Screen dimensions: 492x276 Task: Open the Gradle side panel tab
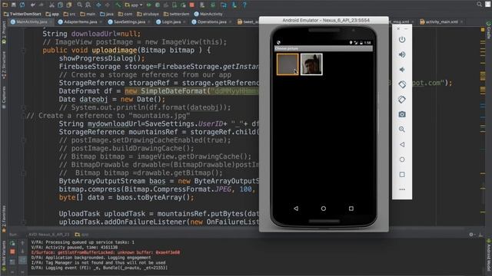coord(489,30)
